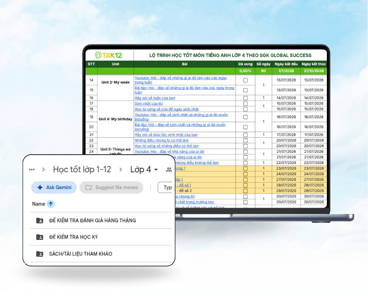The width and height of the screenshot is (368, 296).
Task: Open Youtube link about các ngày trong tuần
Action: pyautogui.click(x=181, y=80)
